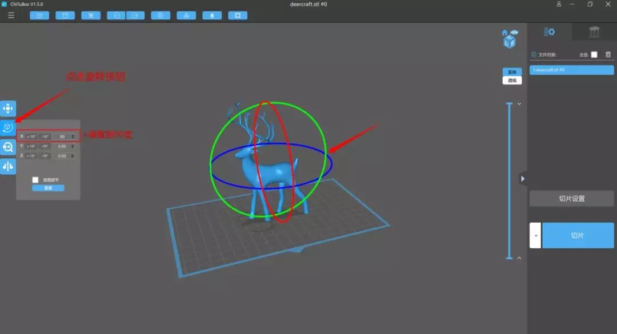Delete selected file with the trash icon
Viewport: 617px width, 334px height.
pyautogui.click(x=608, y=54)
